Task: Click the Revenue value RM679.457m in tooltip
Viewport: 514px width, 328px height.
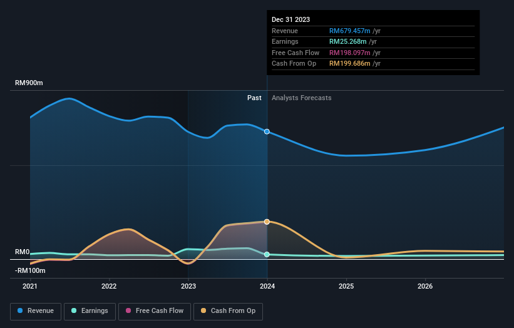Action: 349,31
